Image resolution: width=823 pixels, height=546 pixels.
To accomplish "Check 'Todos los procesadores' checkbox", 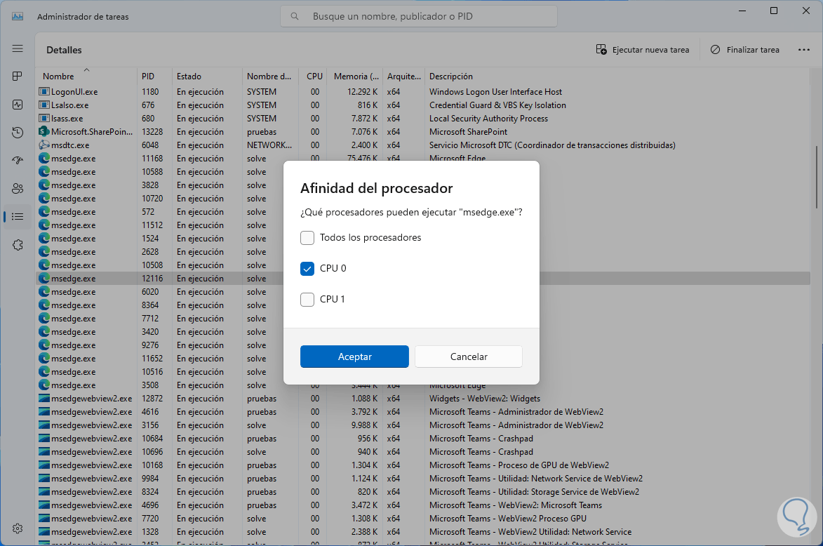I will click(x=307, y=238).
